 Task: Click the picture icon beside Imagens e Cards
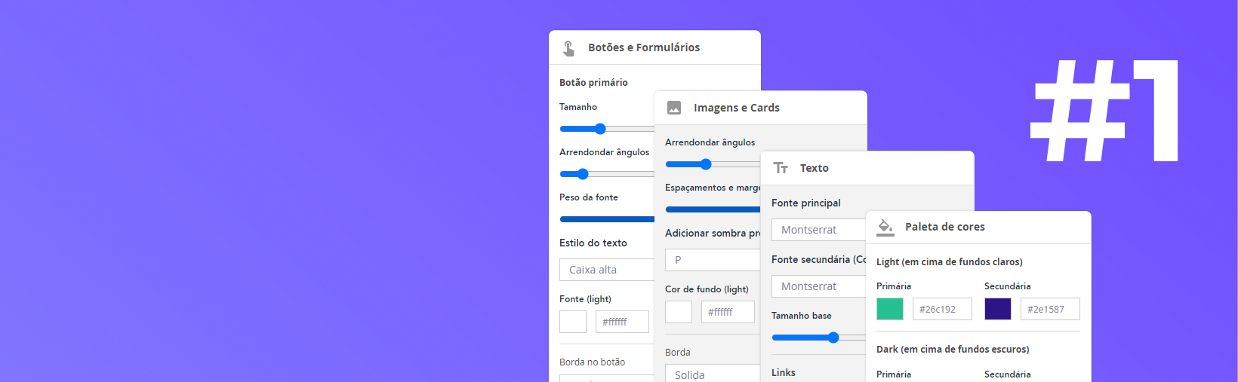pos(674,108)
